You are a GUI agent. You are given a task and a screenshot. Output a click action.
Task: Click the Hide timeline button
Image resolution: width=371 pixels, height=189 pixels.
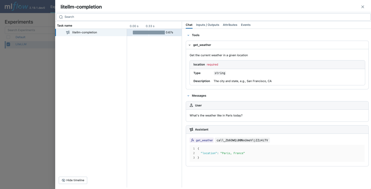73,180
